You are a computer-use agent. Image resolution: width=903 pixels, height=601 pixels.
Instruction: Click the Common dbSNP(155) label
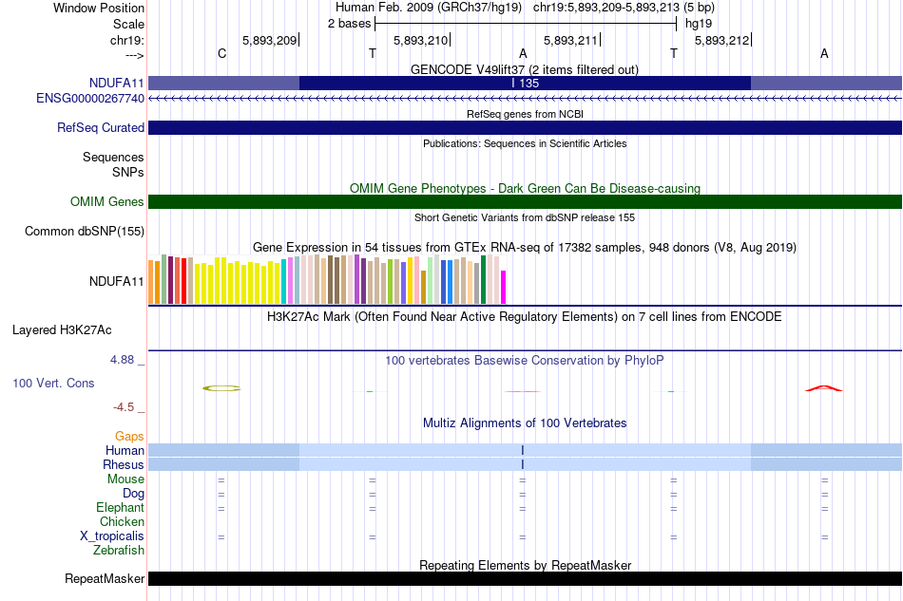pos(85,232)
